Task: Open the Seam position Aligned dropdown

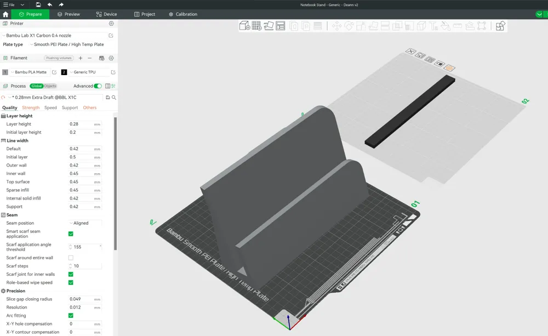Action: pyautogui.click(x=85, y=223)
